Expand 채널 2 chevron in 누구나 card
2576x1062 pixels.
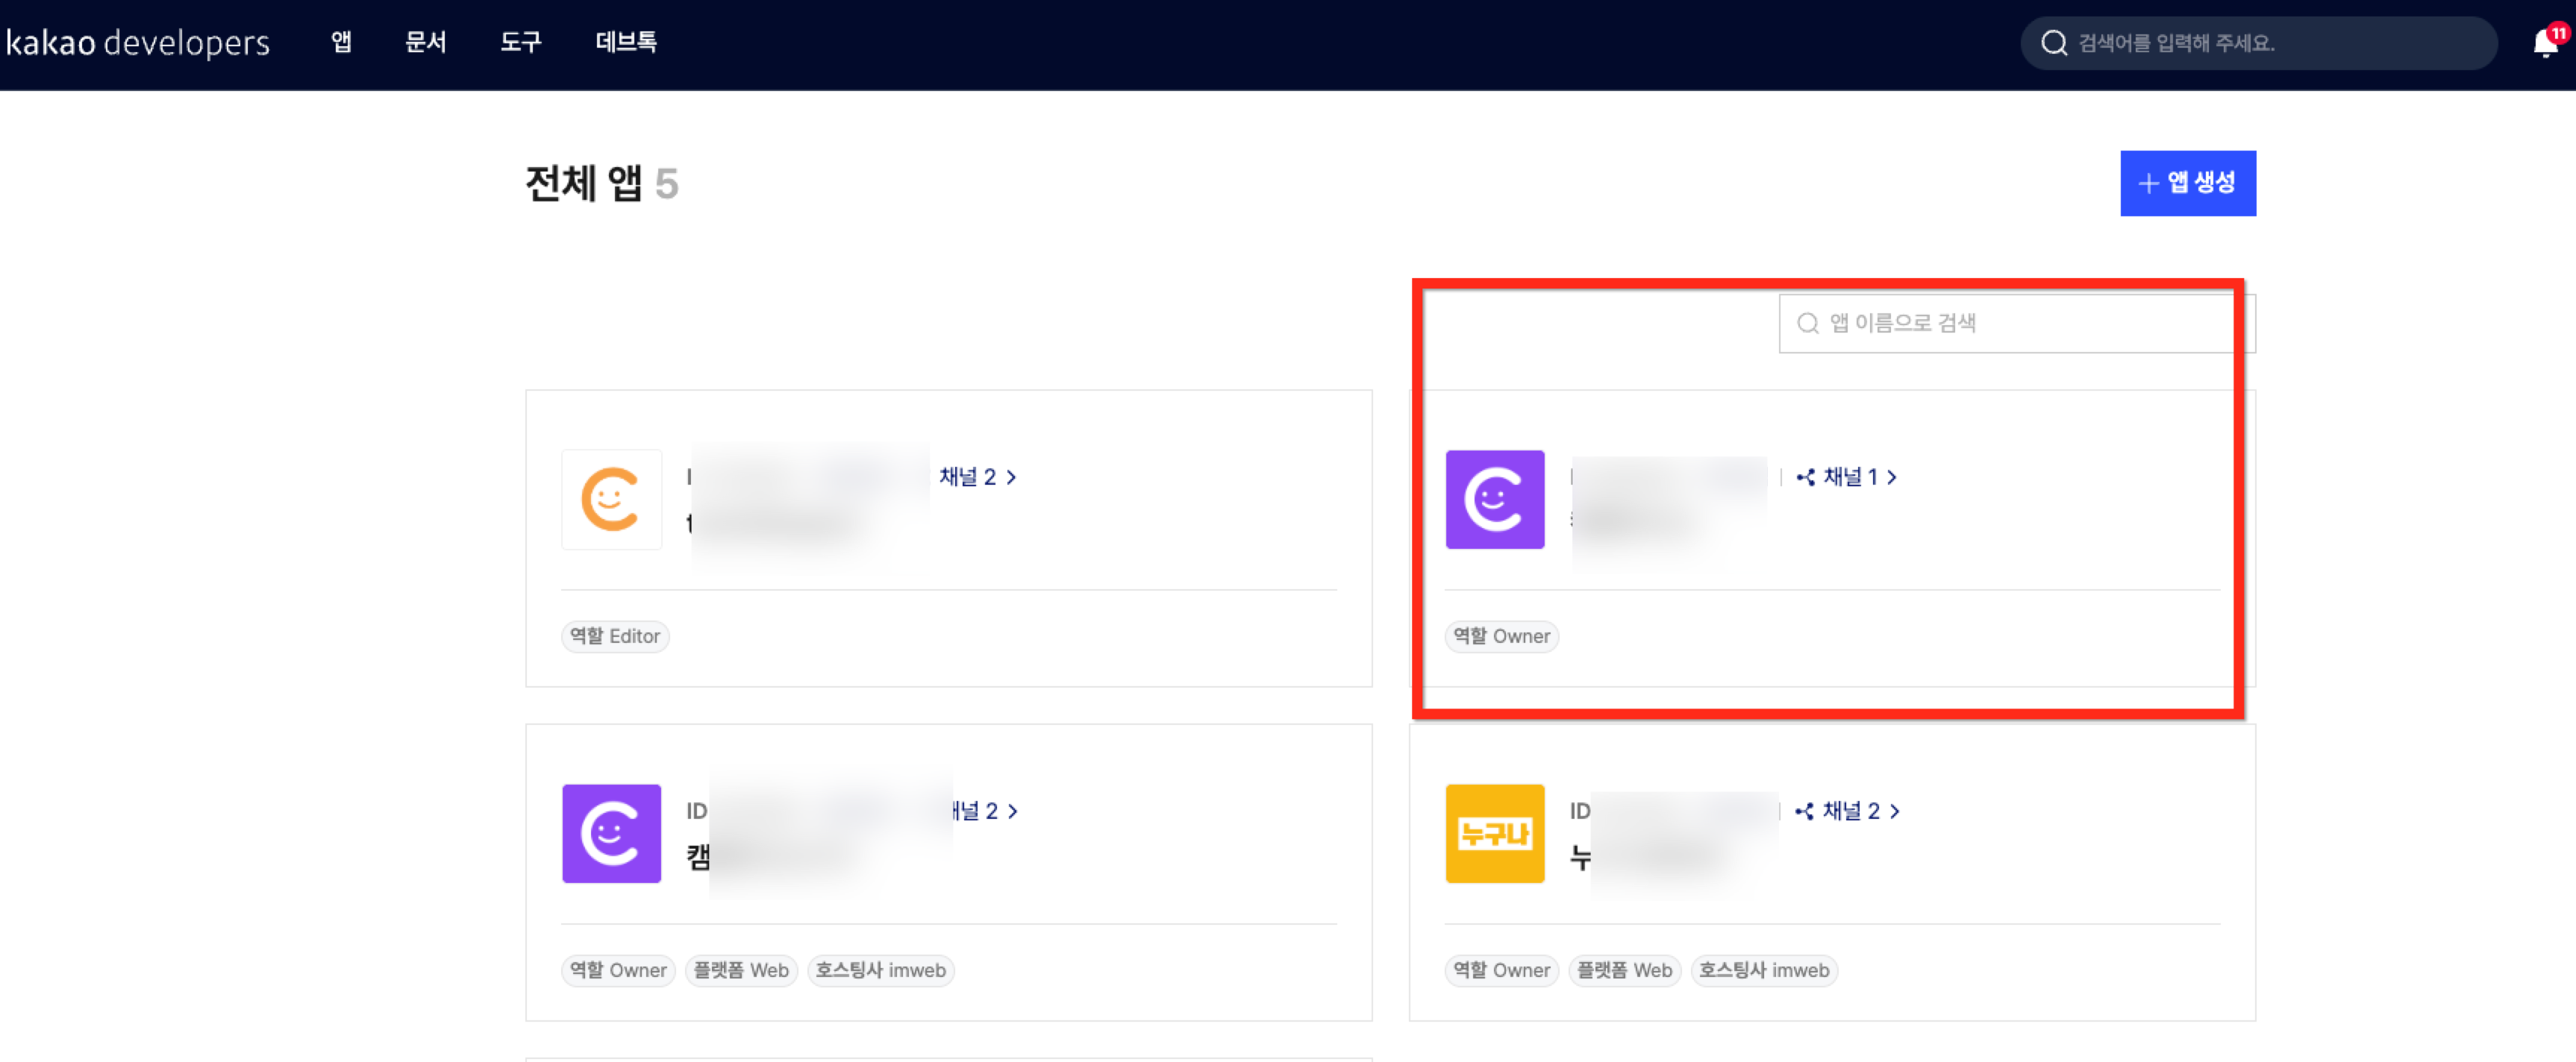coord(1894,811)
